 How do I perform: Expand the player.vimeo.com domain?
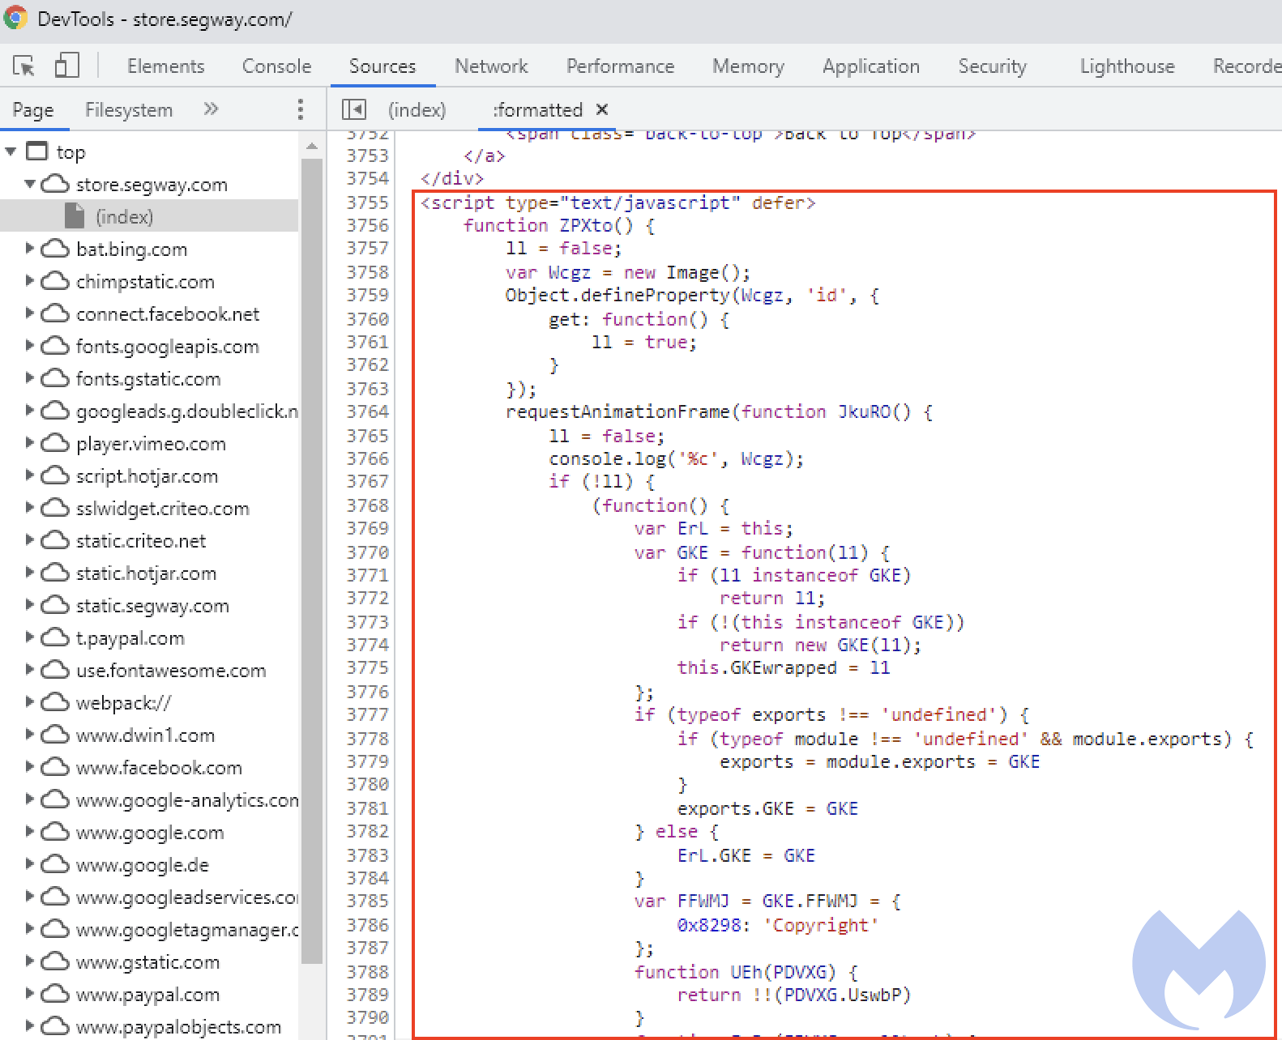tap(30, 443)
